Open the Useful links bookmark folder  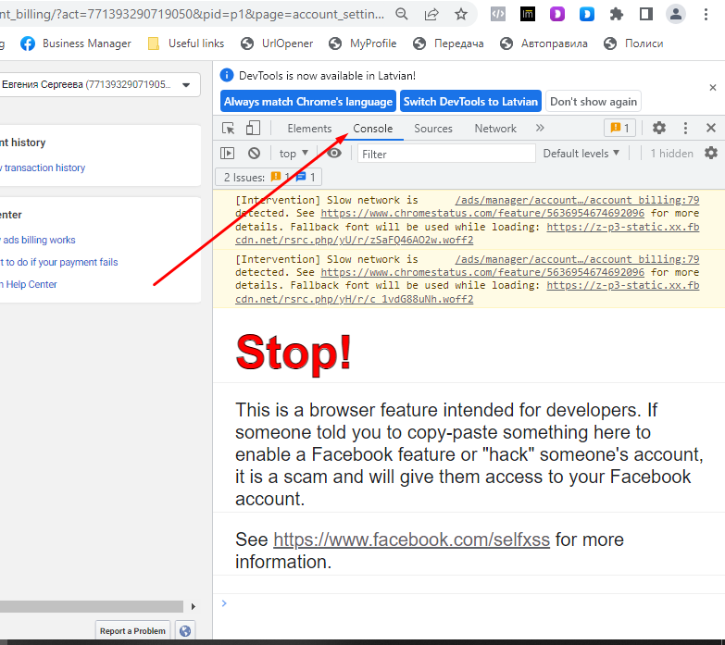186,43
